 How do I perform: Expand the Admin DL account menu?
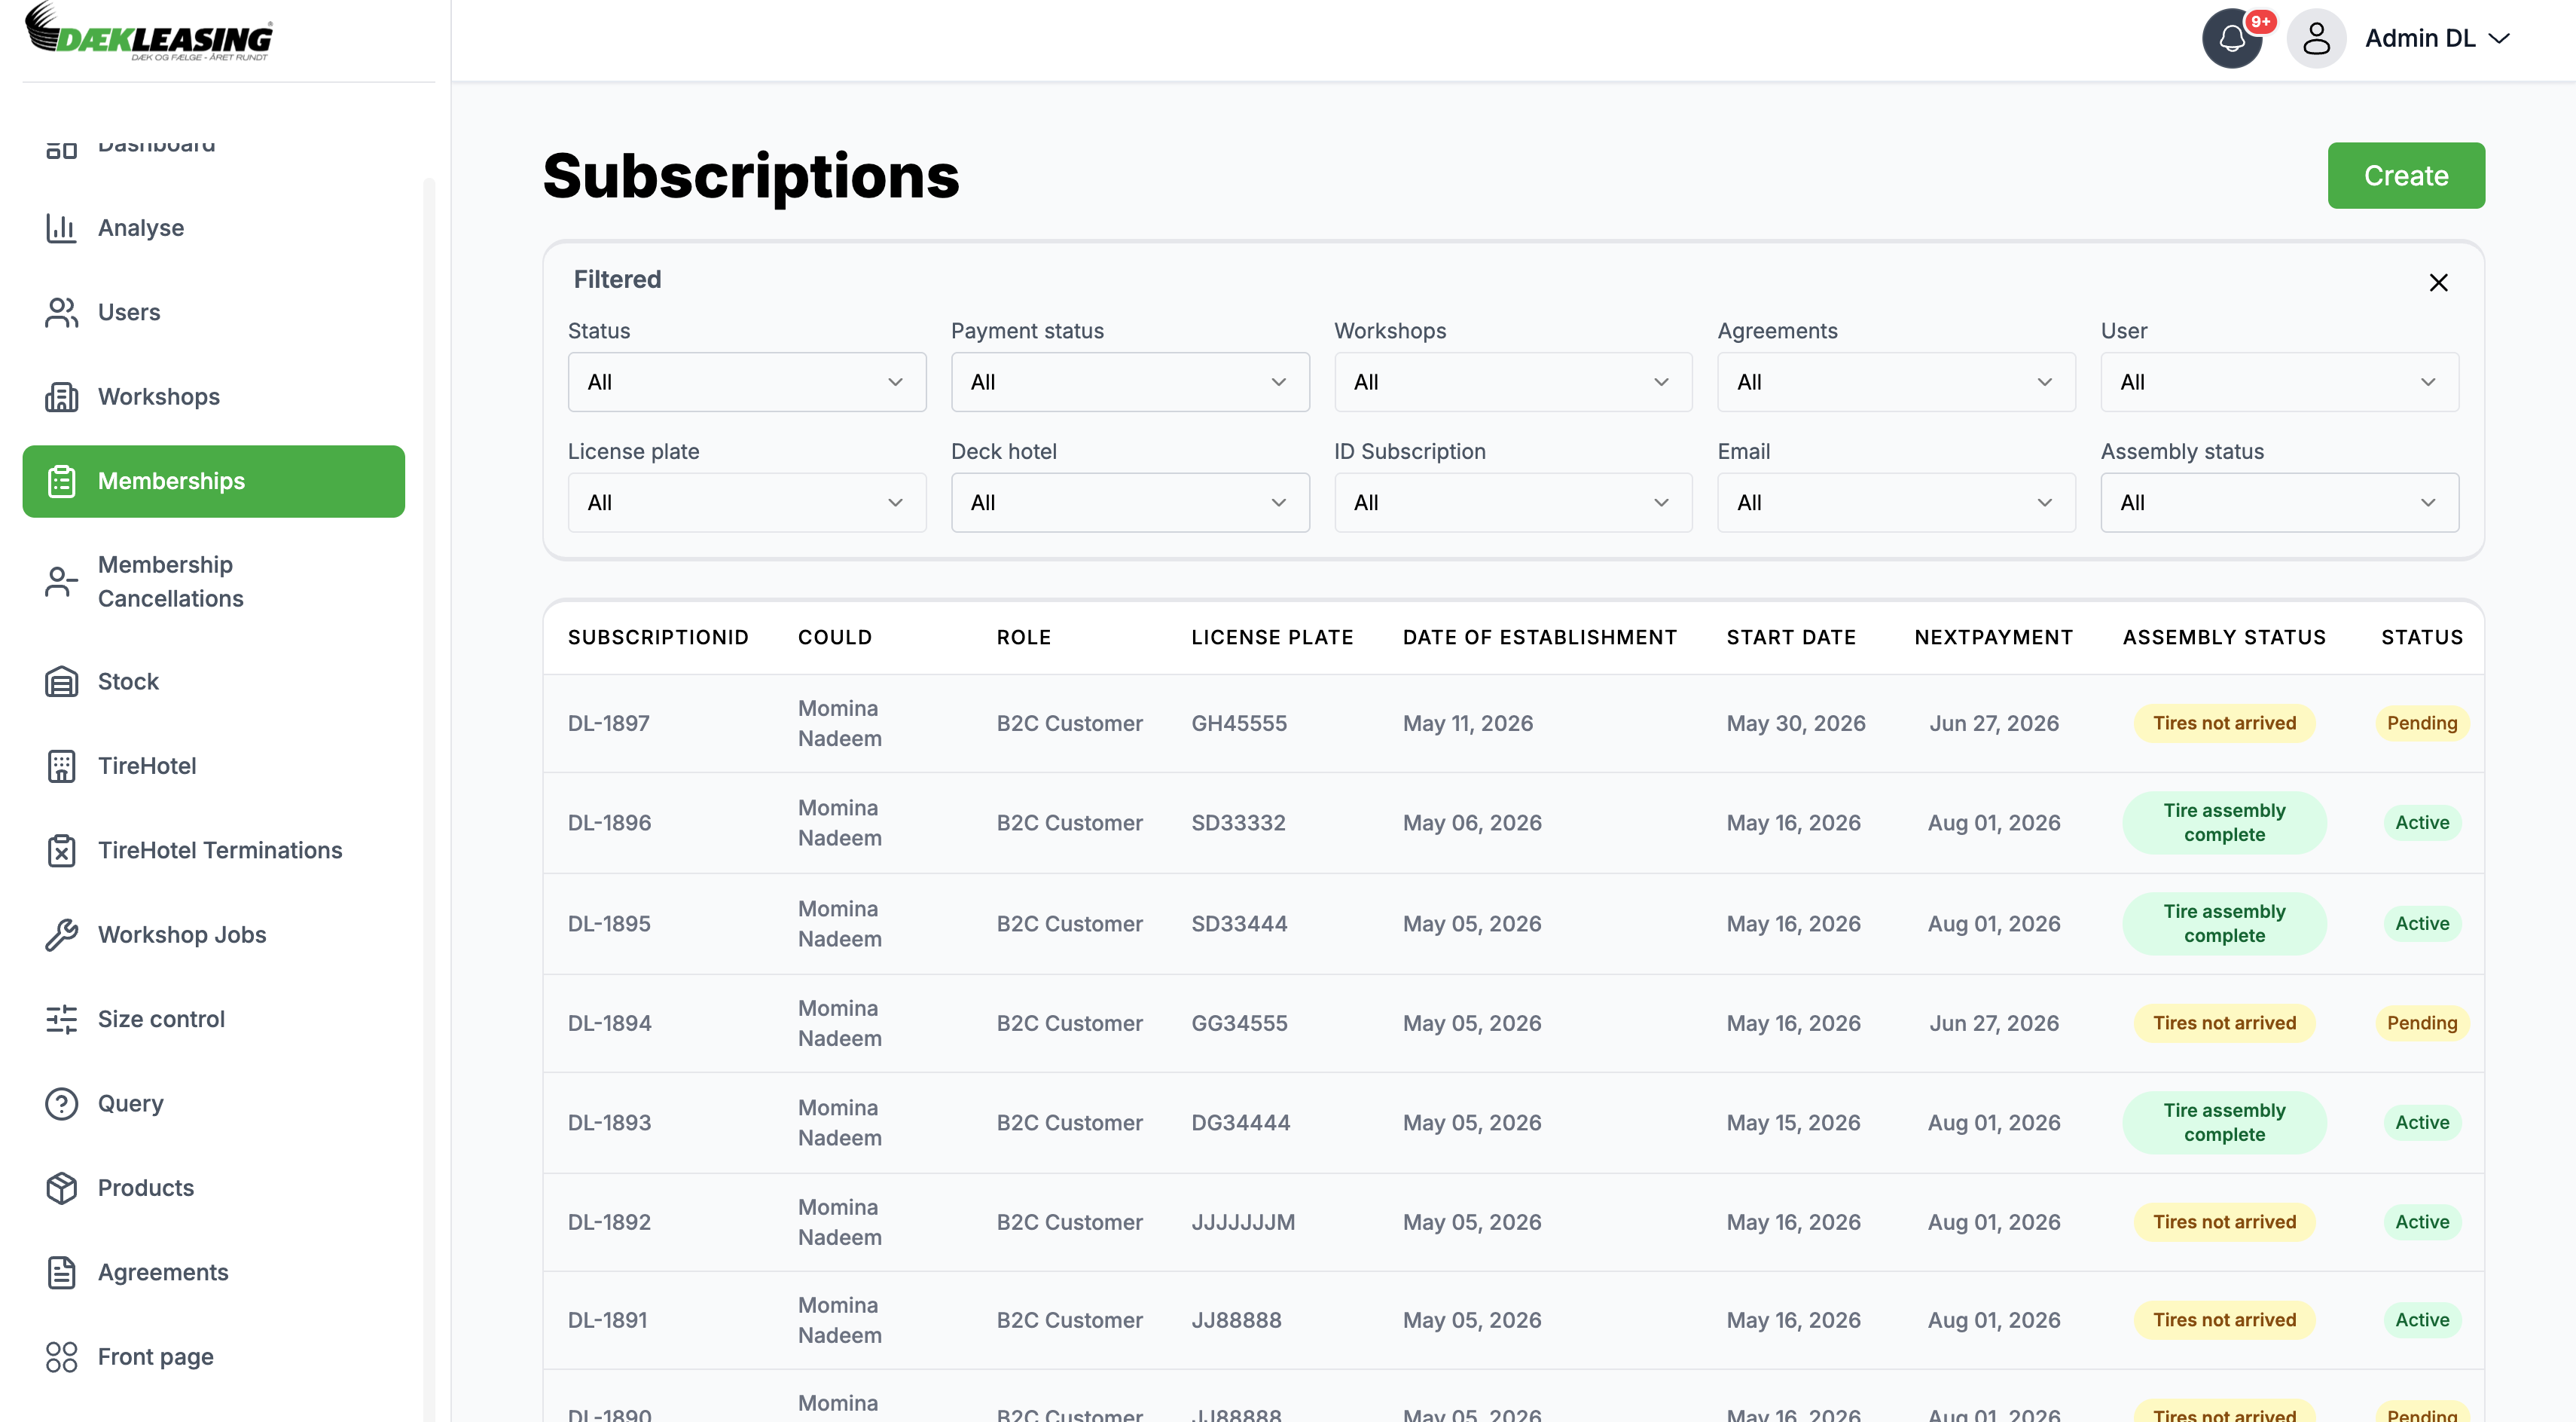pos(2437,38)
